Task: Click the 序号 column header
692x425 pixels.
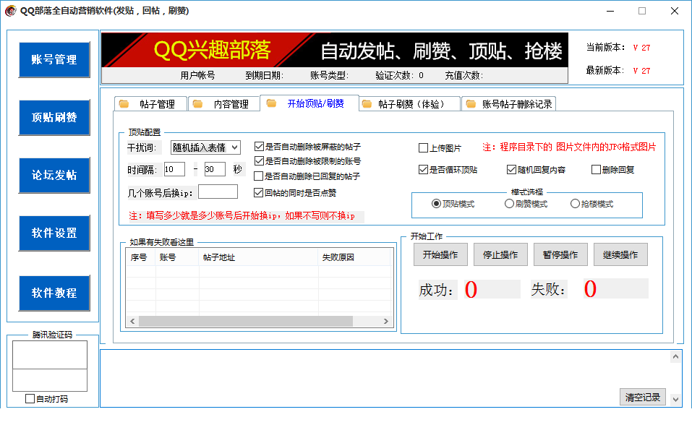Action: [x=140, y=257]
